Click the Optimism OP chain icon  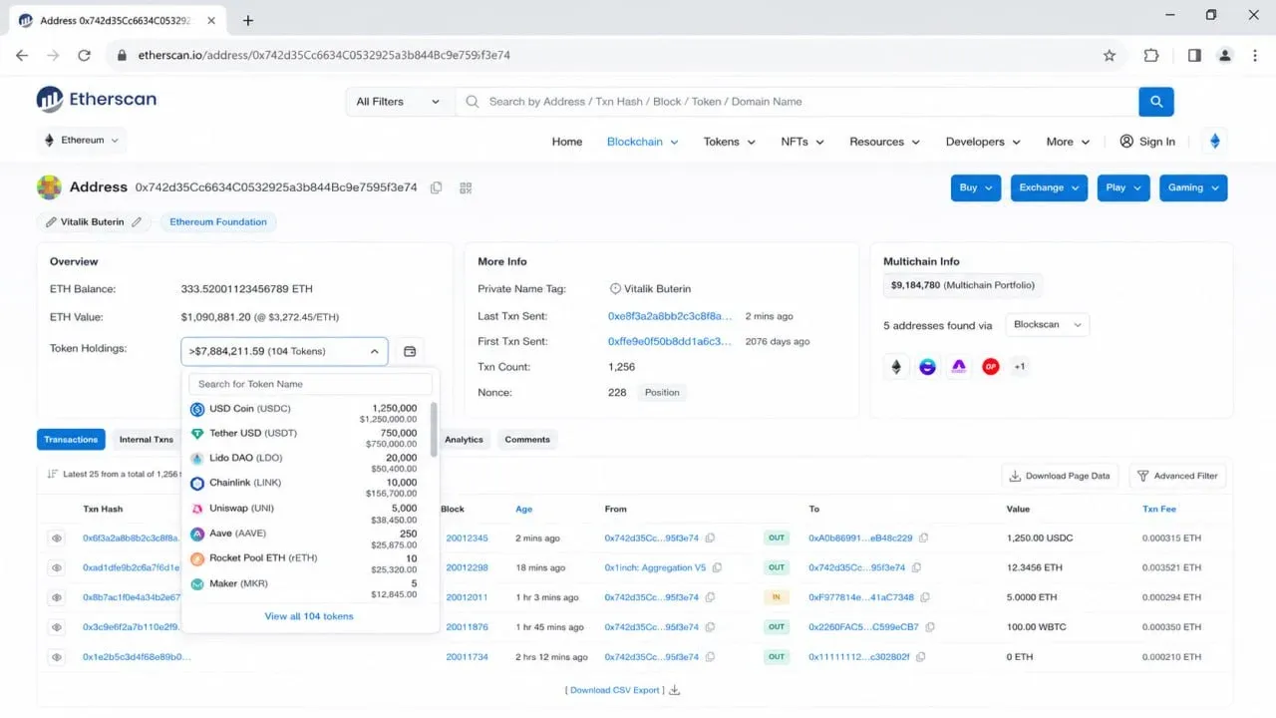tap(990, 367)
